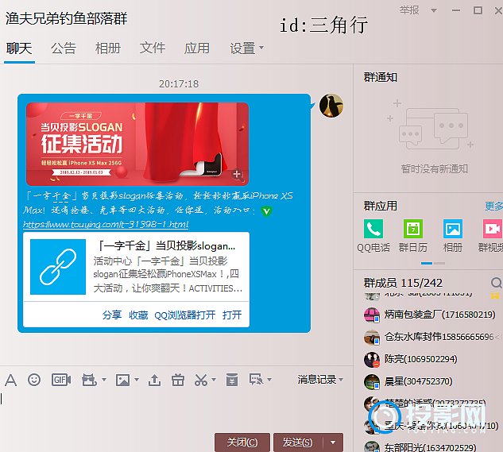Click the window shake icon next to GIF
This screenshot has height=452, width=503.
(89, 380)
